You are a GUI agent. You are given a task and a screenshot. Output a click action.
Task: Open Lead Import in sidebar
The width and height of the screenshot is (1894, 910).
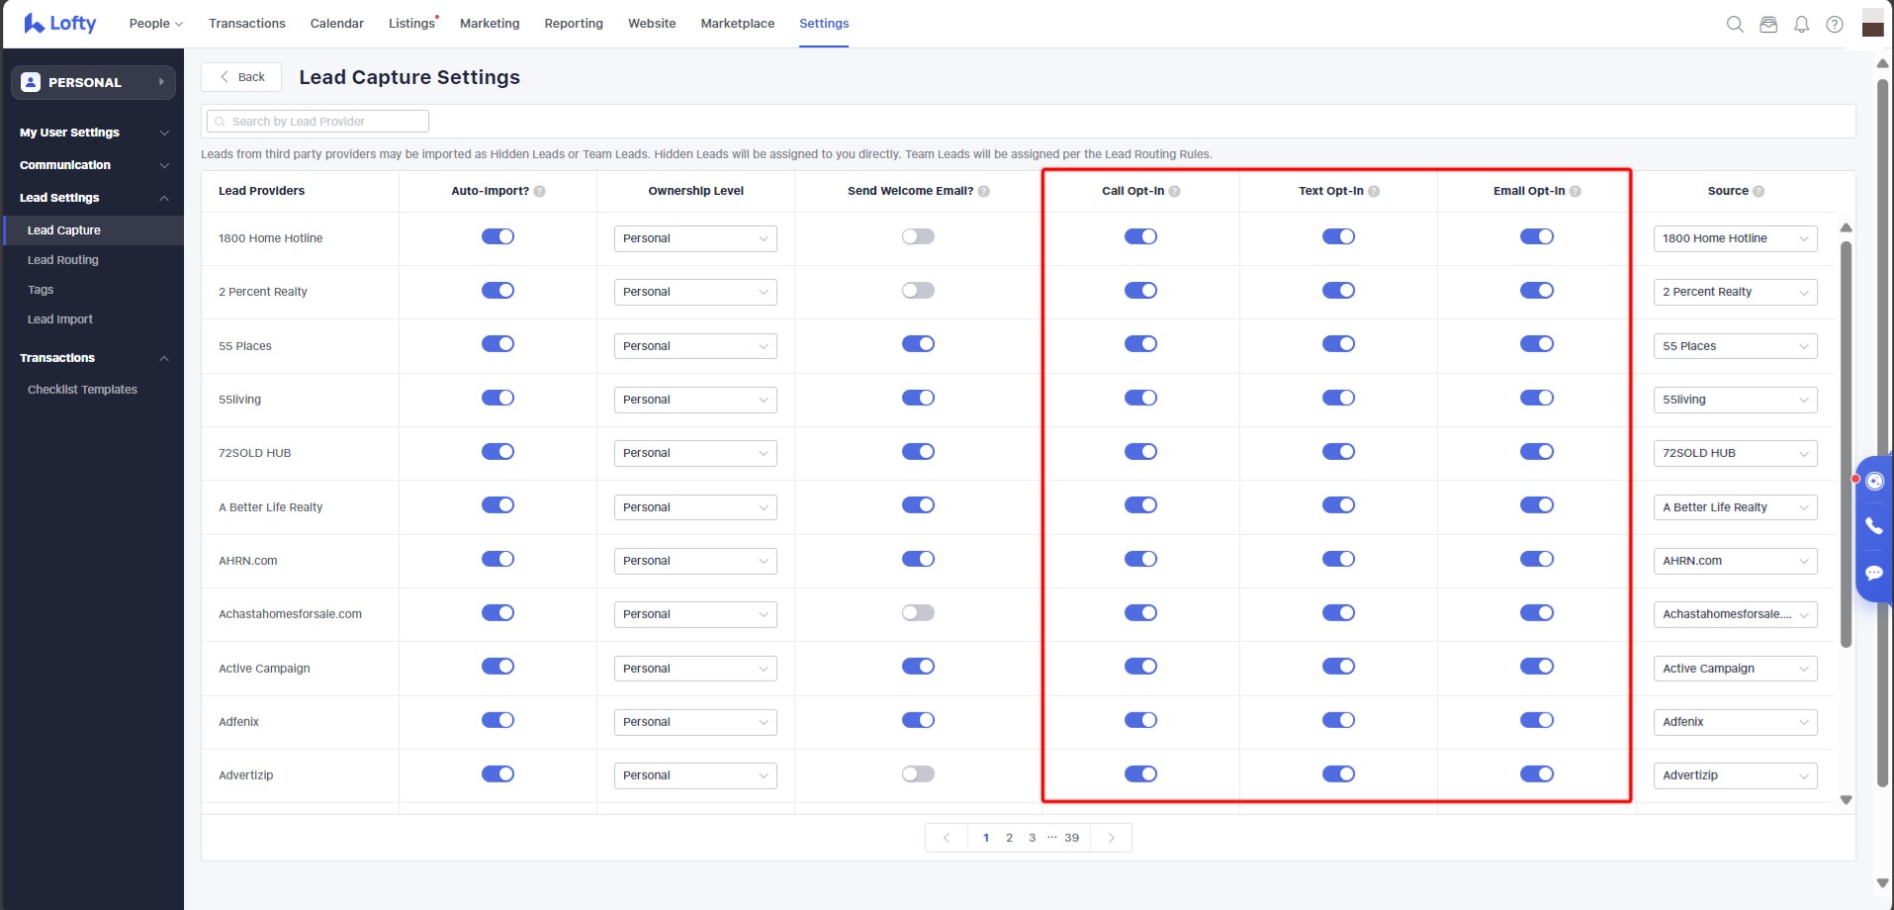pyautogui.click(x=60, y=319)
